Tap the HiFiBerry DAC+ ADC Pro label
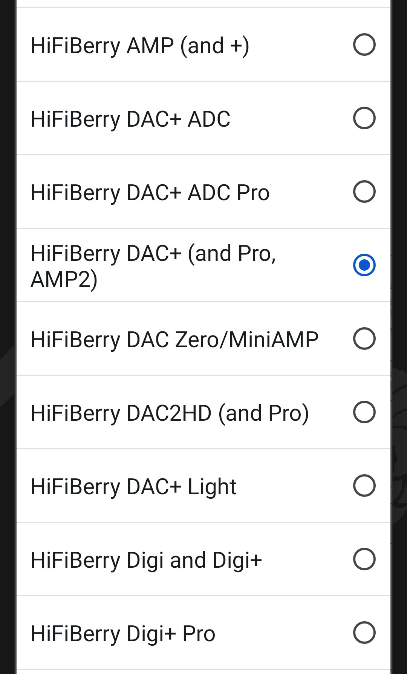 [x=150, y=193]
